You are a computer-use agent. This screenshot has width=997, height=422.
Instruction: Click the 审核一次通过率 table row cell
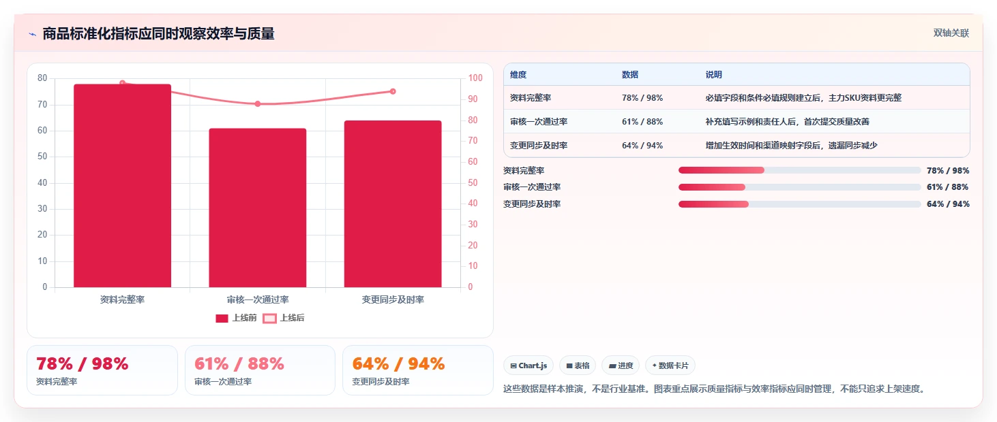click(x=539, y=122)
